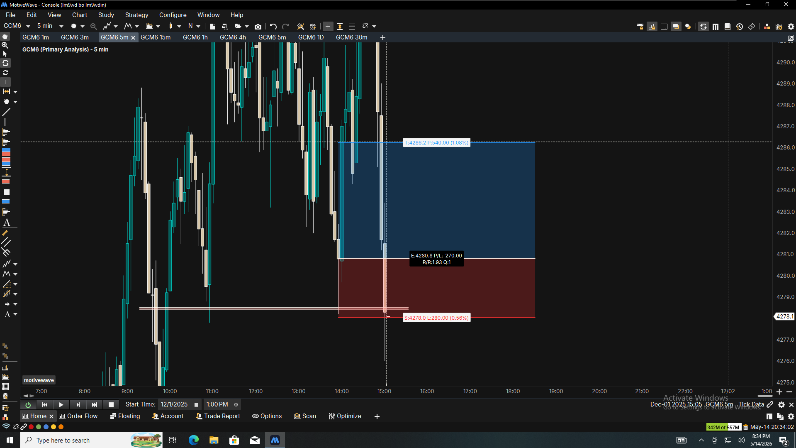Toggle the crosshair cursor button
This screenshot has height=448, width=796.
point(328,27)
